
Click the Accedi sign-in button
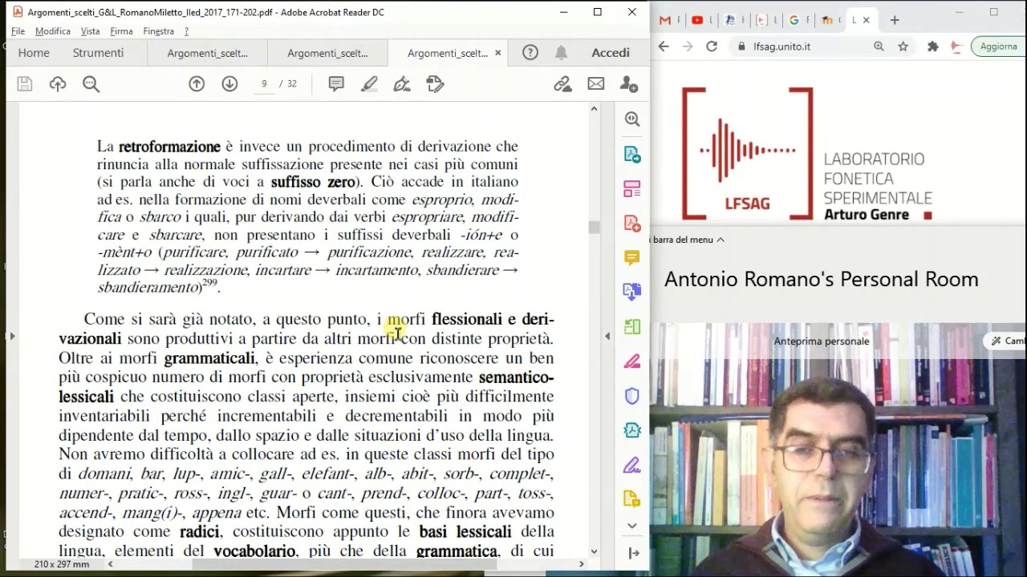(611, 53)
